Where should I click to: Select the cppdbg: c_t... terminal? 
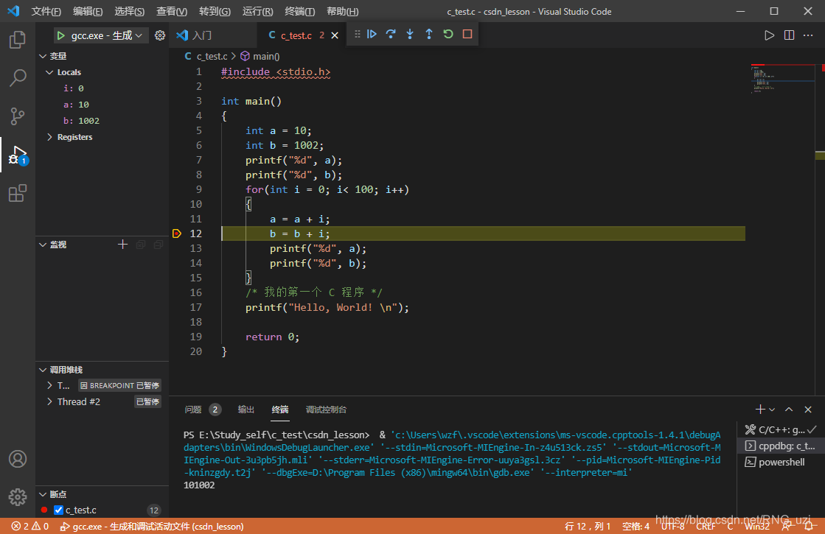[780, 446]
